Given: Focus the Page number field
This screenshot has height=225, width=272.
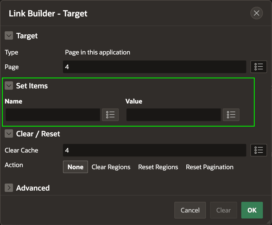Looking at the screenshot, I should click(x=155, y=67).
